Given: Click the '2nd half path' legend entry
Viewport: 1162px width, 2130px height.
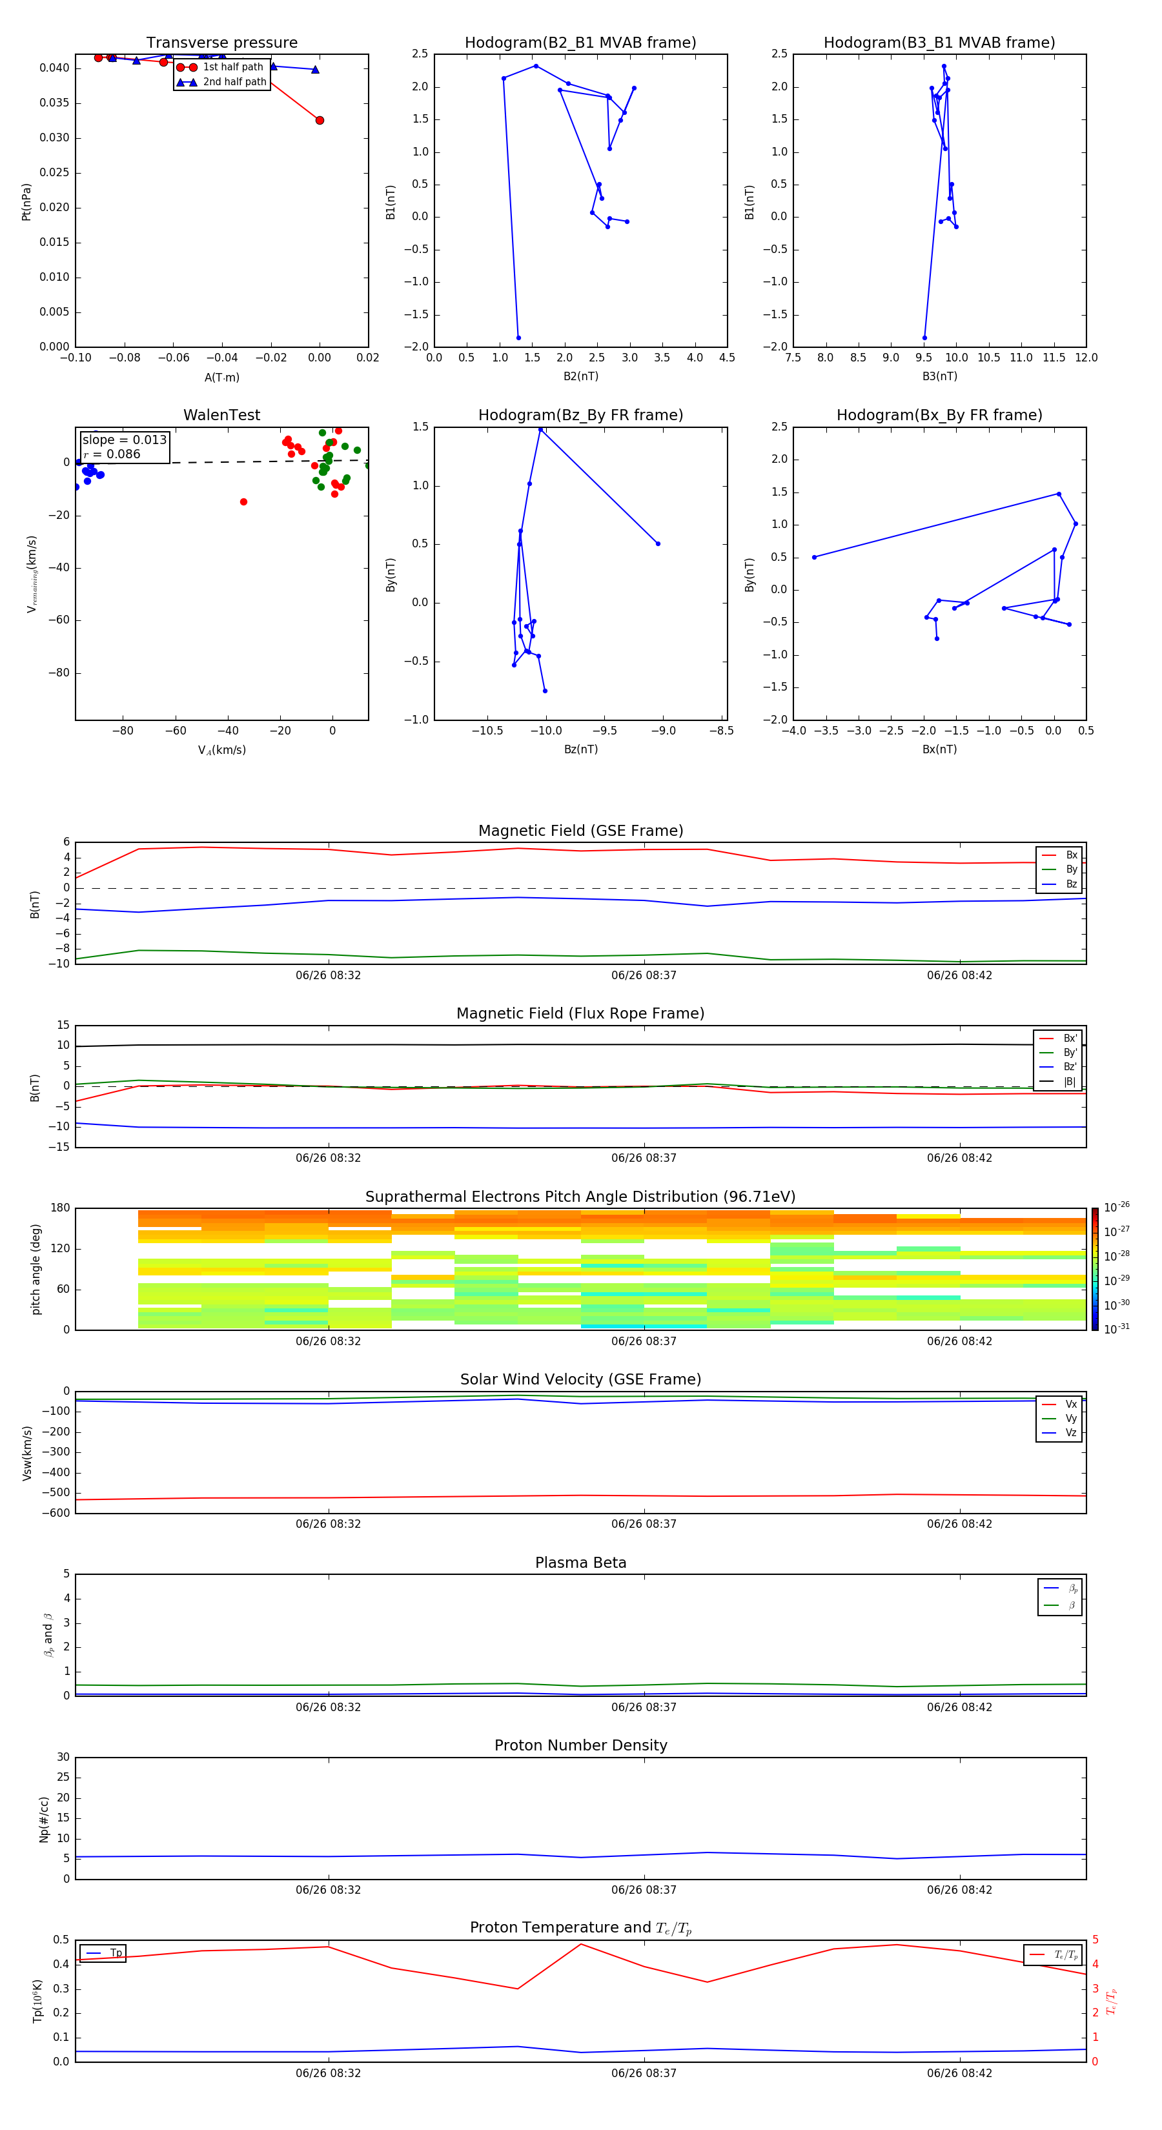Looking at the screenshot, I should [221, 82].
